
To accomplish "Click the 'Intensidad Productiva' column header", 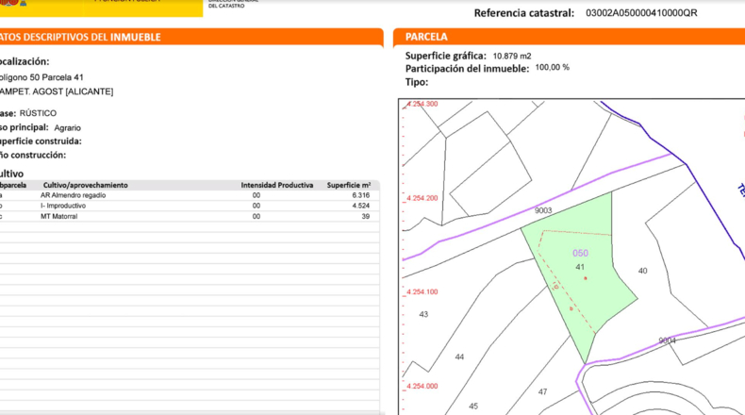I will 277,186.
